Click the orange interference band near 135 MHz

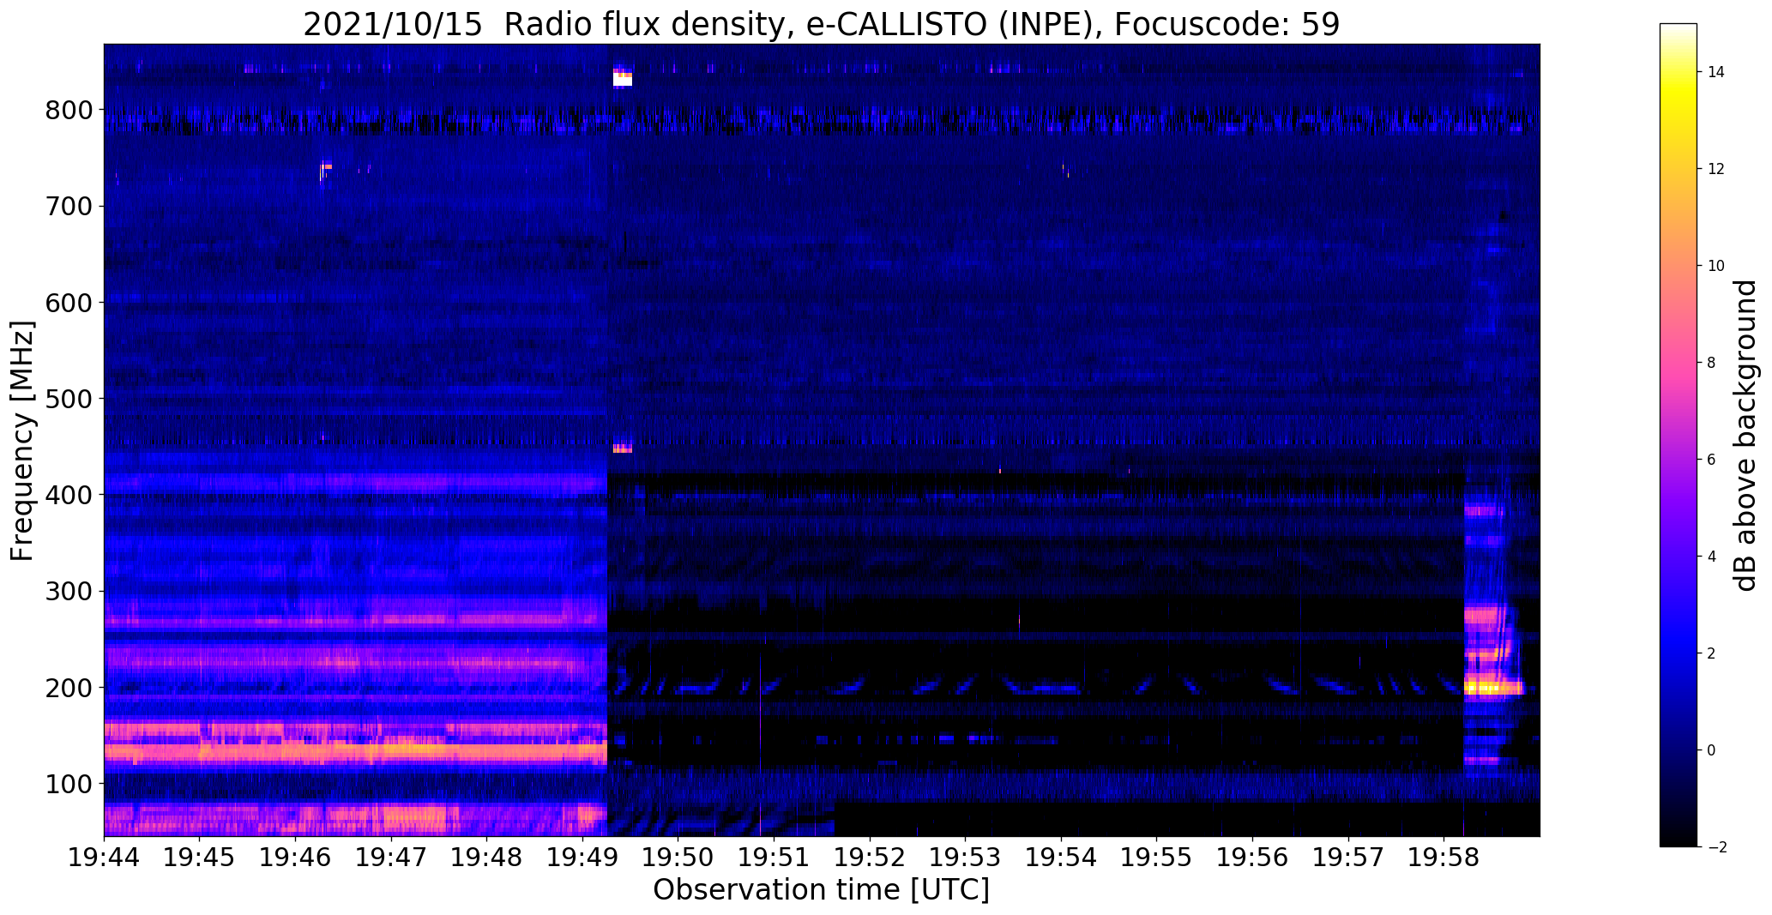point(355,752)
